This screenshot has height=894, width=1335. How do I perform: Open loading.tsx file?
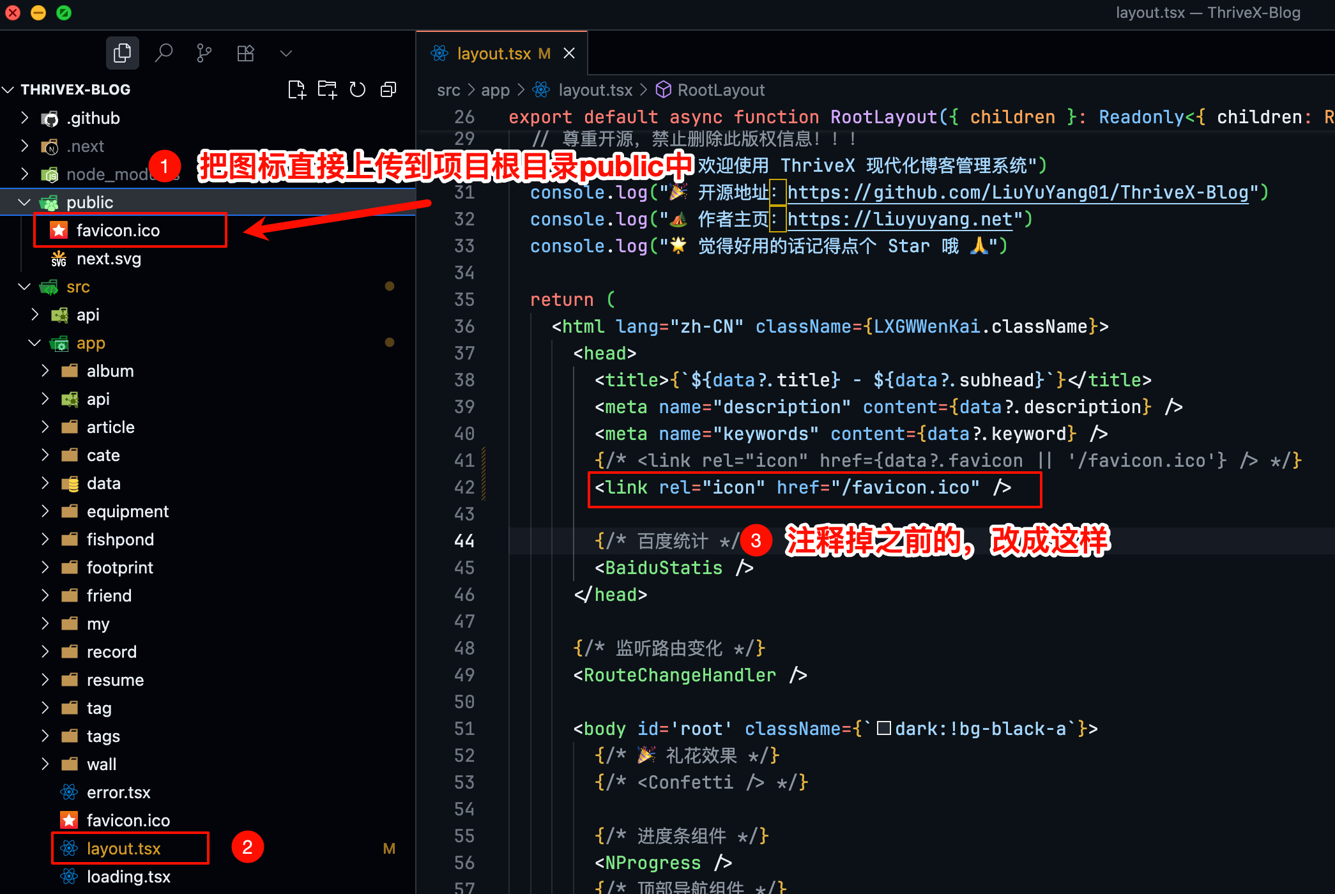pyautogui.click(x=128, y=876)
